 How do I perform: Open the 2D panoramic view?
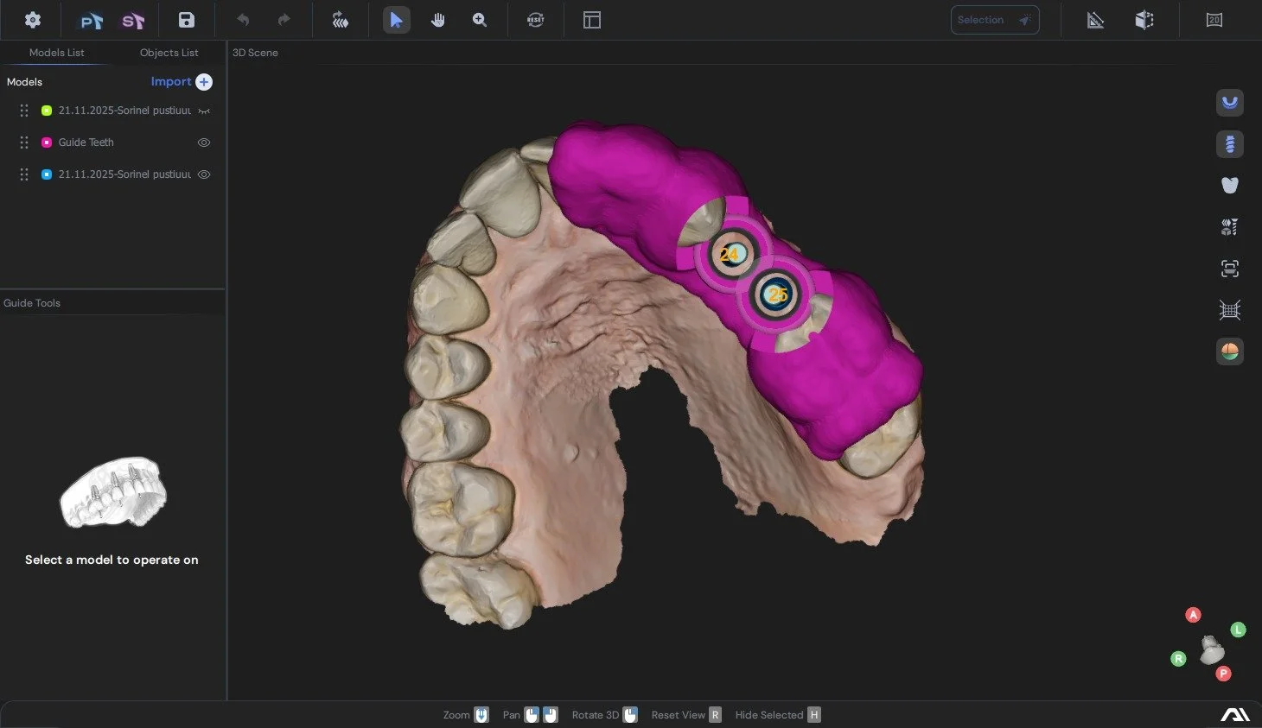point(1214,19)
